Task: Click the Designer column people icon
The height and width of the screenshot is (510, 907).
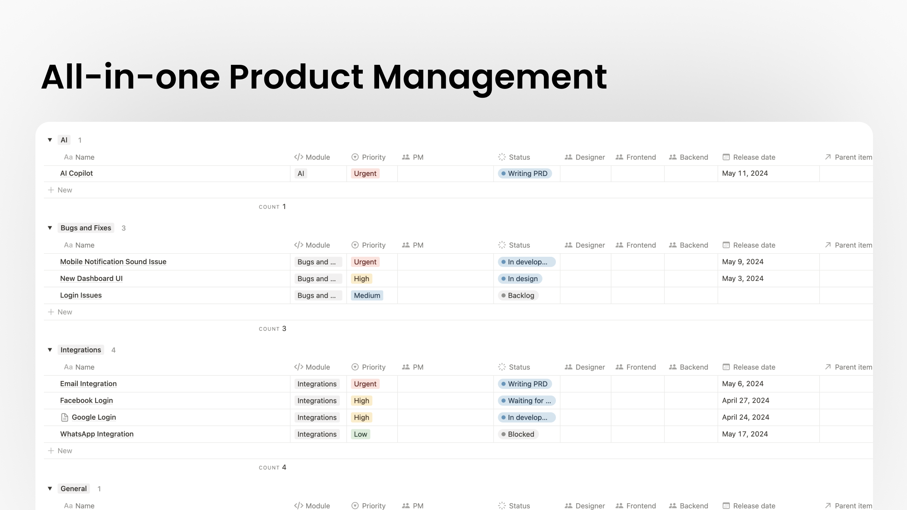Action: tap(568, 157)
